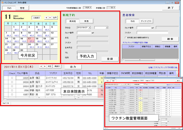This screenshot has height=130, width=183.
Task: Click the search results horizontal scrollbar
Action: (x=140, y=60)
